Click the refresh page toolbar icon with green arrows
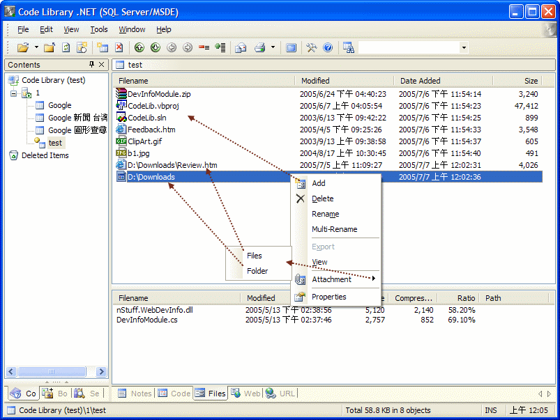Viewport: 560px width, 420px height. coord(66,47)
